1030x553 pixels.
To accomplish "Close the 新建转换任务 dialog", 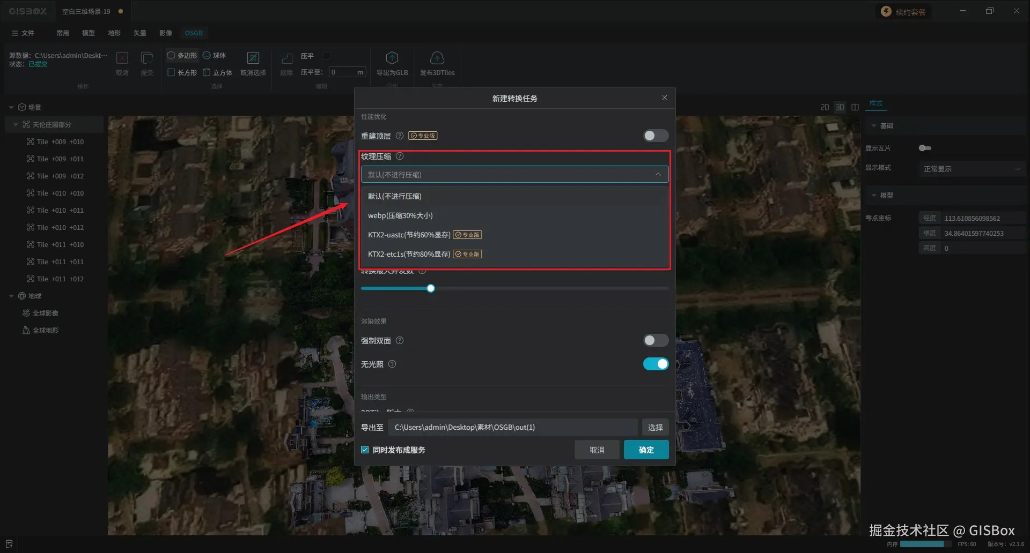I will click(665, 98).
